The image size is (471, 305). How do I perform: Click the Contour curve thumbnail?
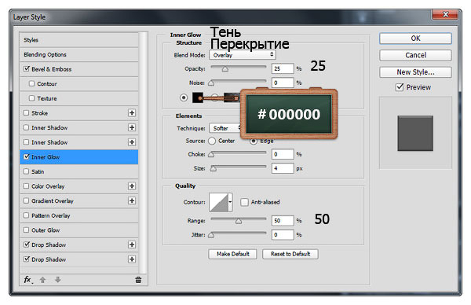[219, 202]
